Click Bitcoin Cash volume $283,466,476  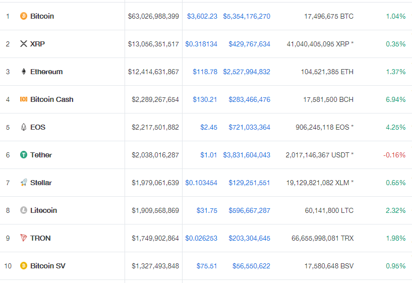point(249,99)
